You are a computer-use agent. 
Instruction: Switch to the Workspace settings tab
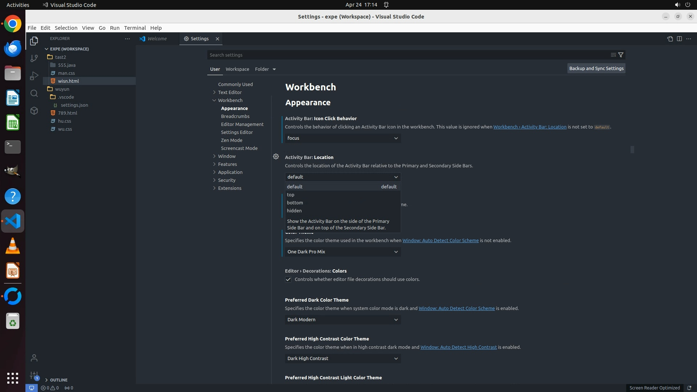[x=237, y=69]
